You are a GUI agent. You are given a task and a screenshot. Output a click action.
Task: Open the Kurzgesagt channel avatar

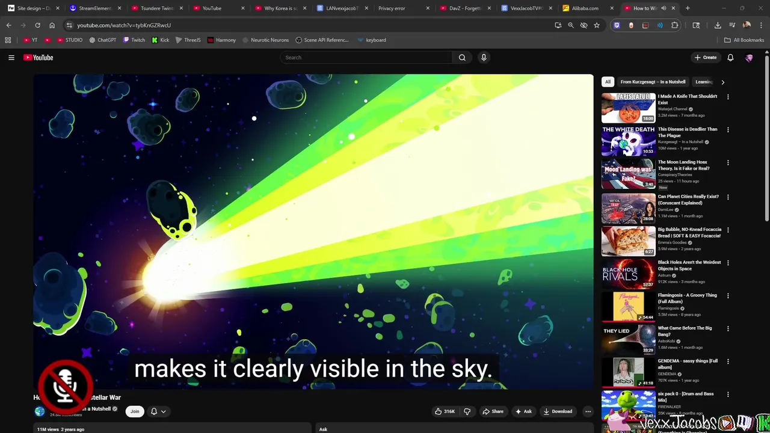coord(40,411)
